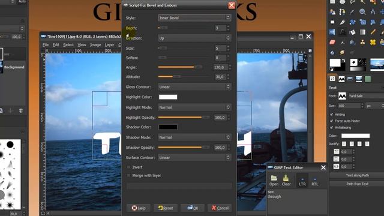This screenshot has height=216, width=384.
Task: Open the Surface Contour dropdown
Action: (x=194, y=157)
